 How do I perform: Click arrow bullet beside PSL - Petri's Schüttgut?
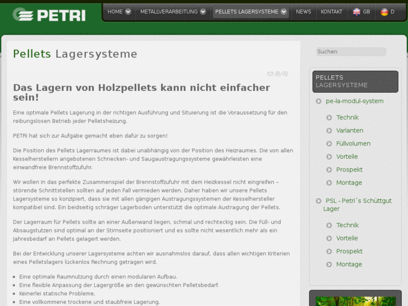point(319,201)
